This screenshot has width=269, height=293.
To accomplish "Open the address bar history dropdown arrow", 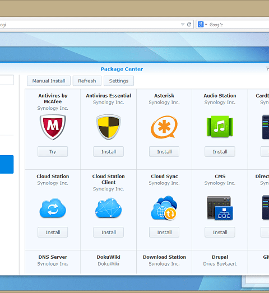I will click(x=183, y=25).
